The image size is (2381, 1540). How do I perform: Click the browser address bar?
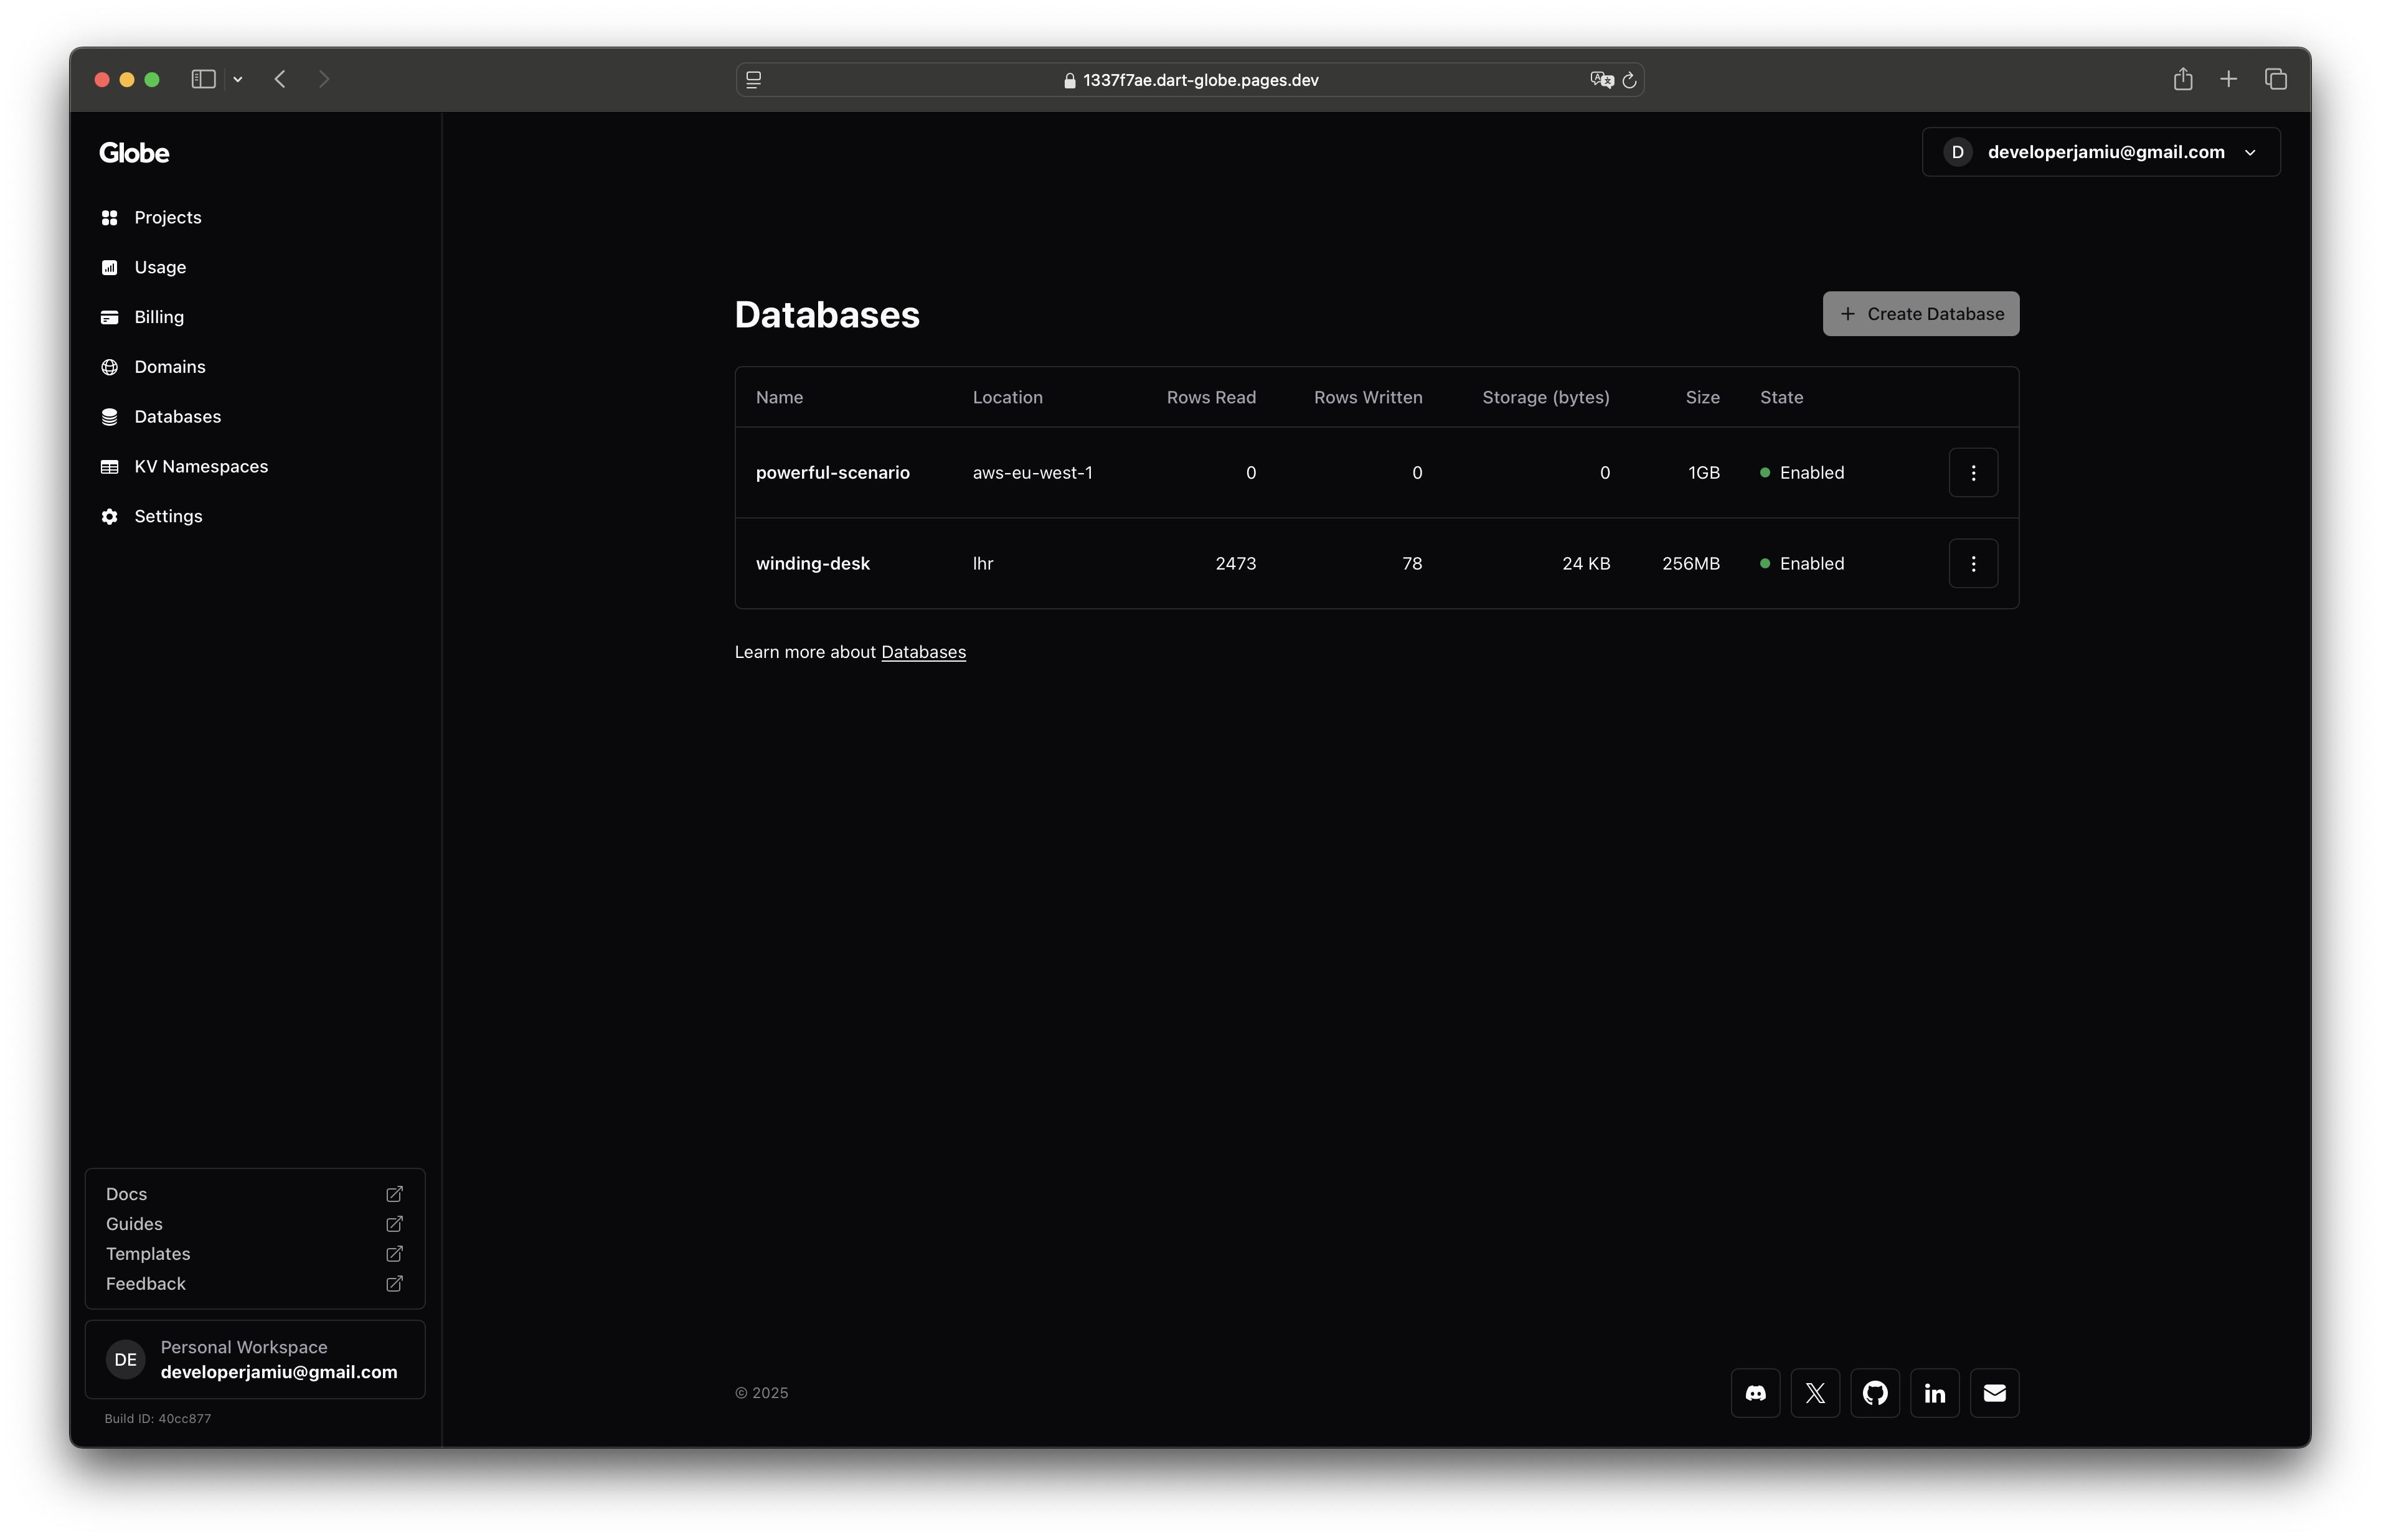coord(1199,80)
